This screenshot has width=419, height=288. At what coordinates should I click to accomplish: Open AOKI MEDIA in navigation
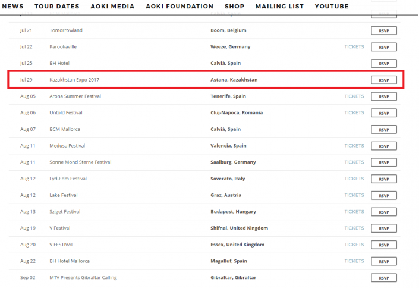click(112, 7)
